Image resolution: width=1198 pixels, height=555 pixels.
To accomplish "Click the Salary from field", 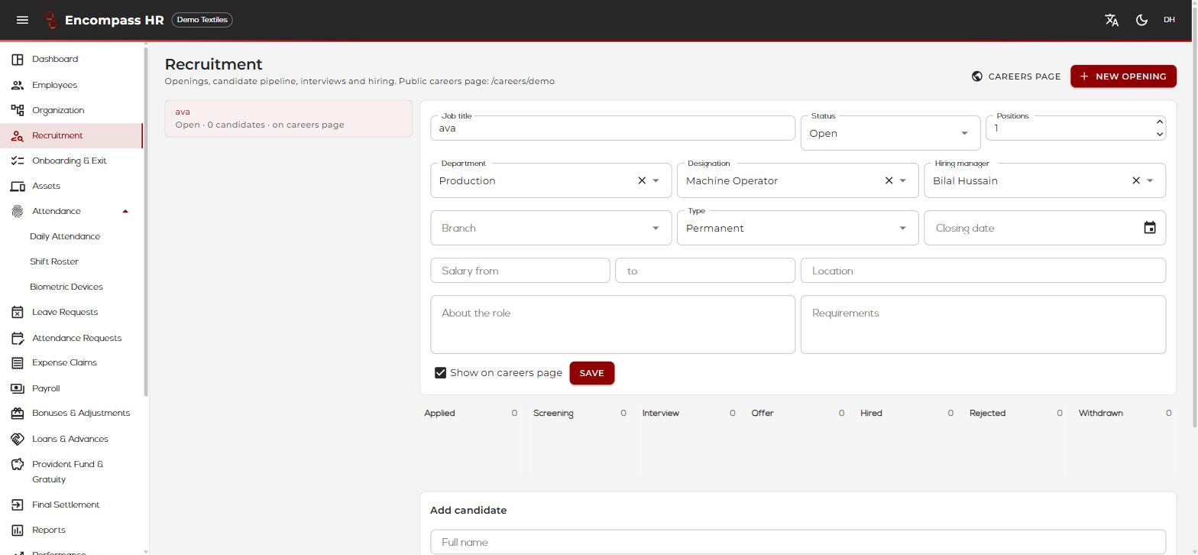I will pos(520,271).
